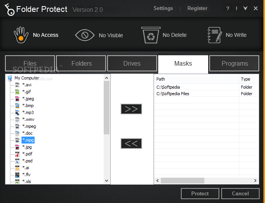Remove item with << button

pyautogui.click(x=131, y=144)
